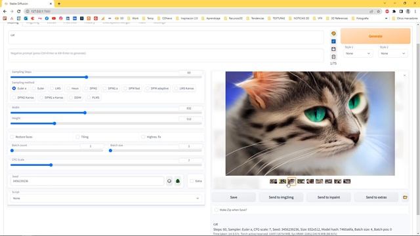Click the browser forward arrow

point(12,11)
